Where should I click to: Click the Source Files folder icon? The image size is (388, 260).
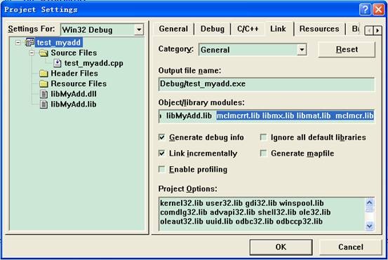click(44, 53)
